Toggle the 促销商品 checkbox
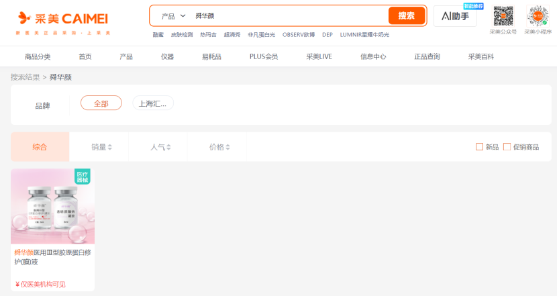 [507, 147]
